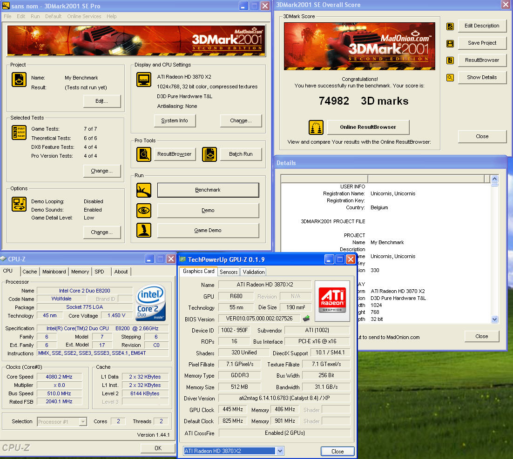This screenshot has width=513, height=459.
Task: Click the Demo eye icon
Action: point(144,211)
